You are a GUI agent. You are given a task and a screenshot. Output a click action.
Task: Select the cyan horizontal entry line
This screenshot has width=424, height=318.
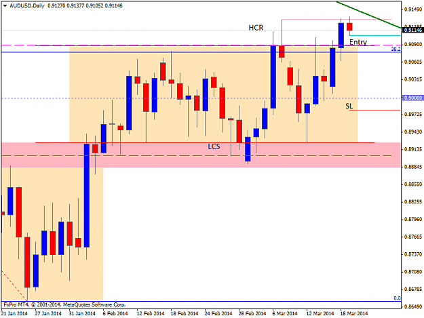click(374, 35)
